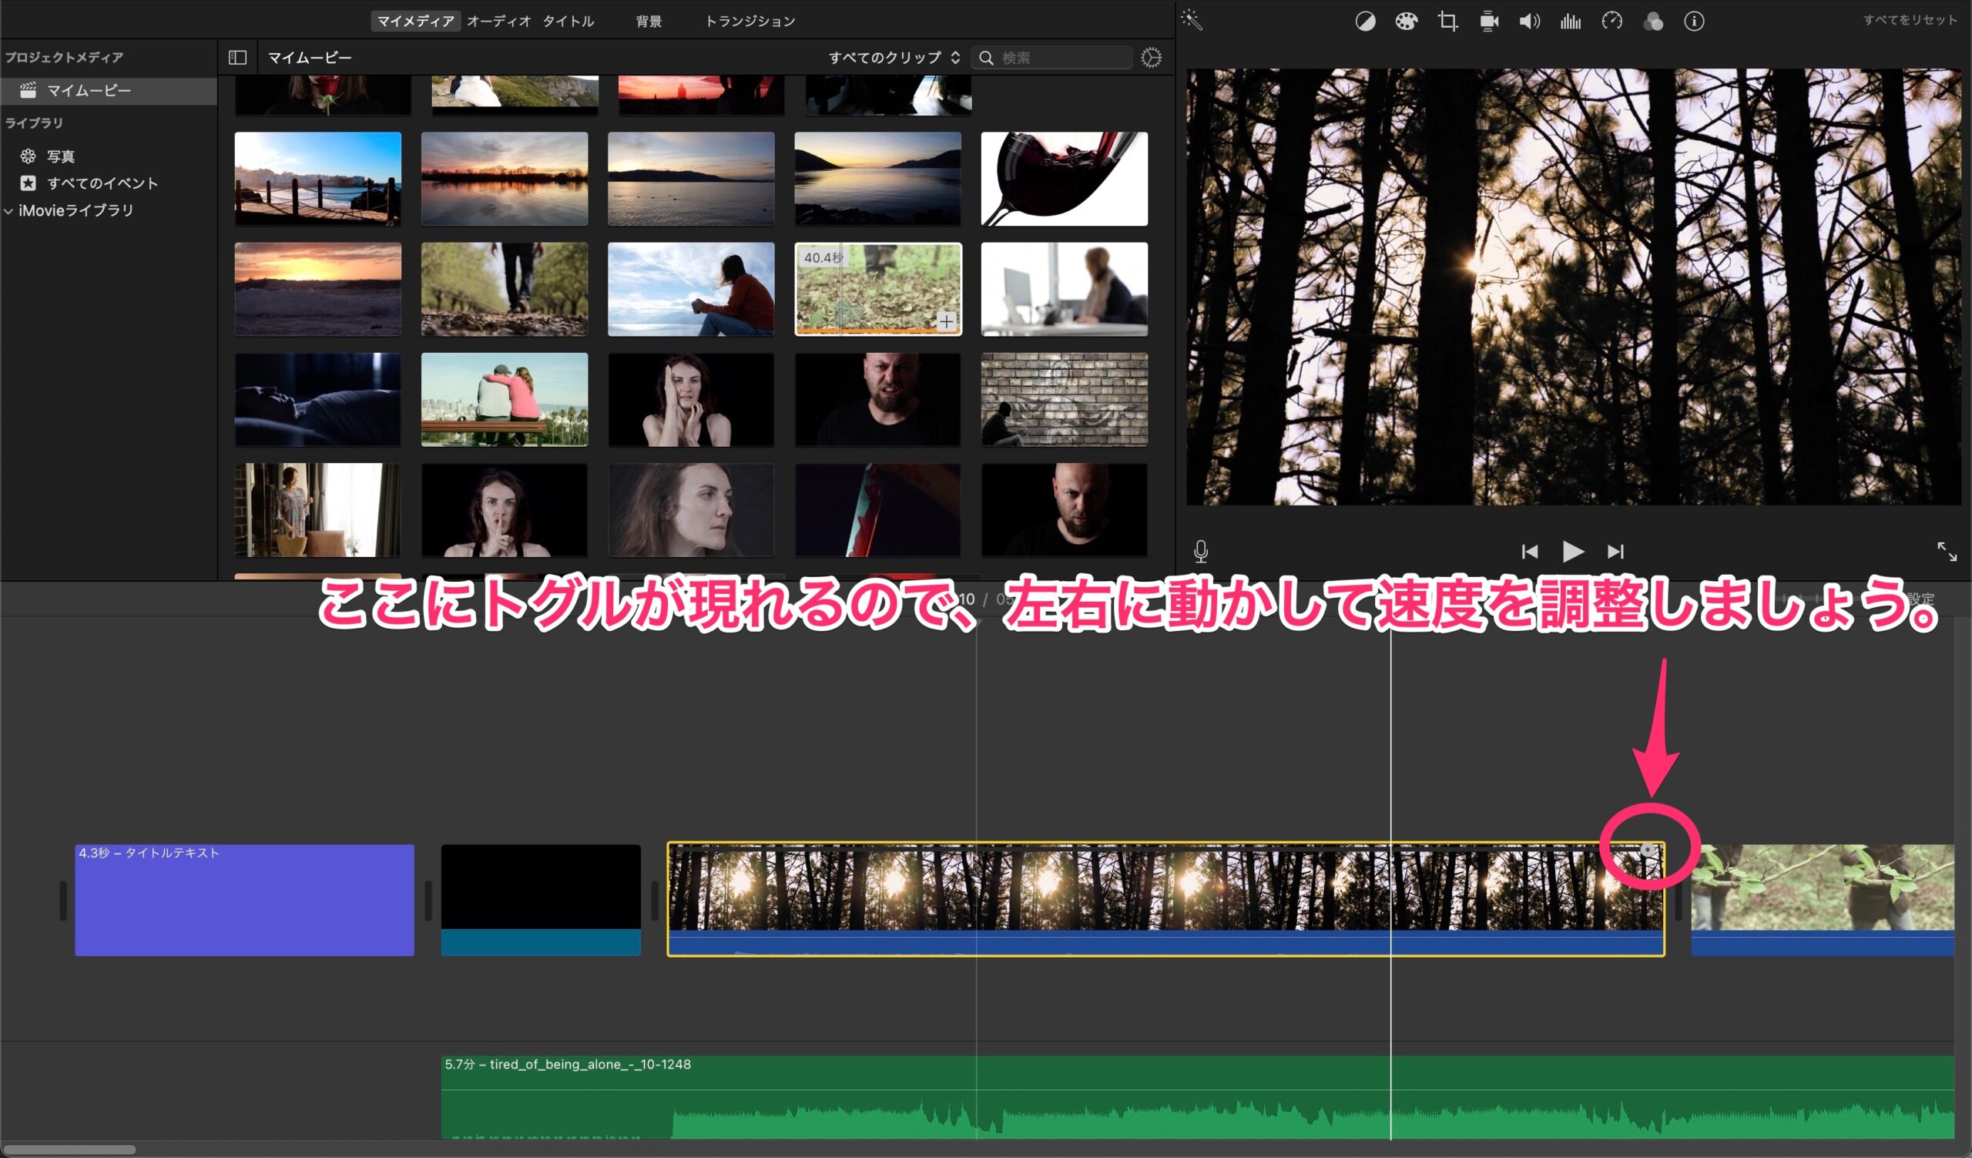
Task: Click the すべてをリセット button
Action: [1910, 20]
